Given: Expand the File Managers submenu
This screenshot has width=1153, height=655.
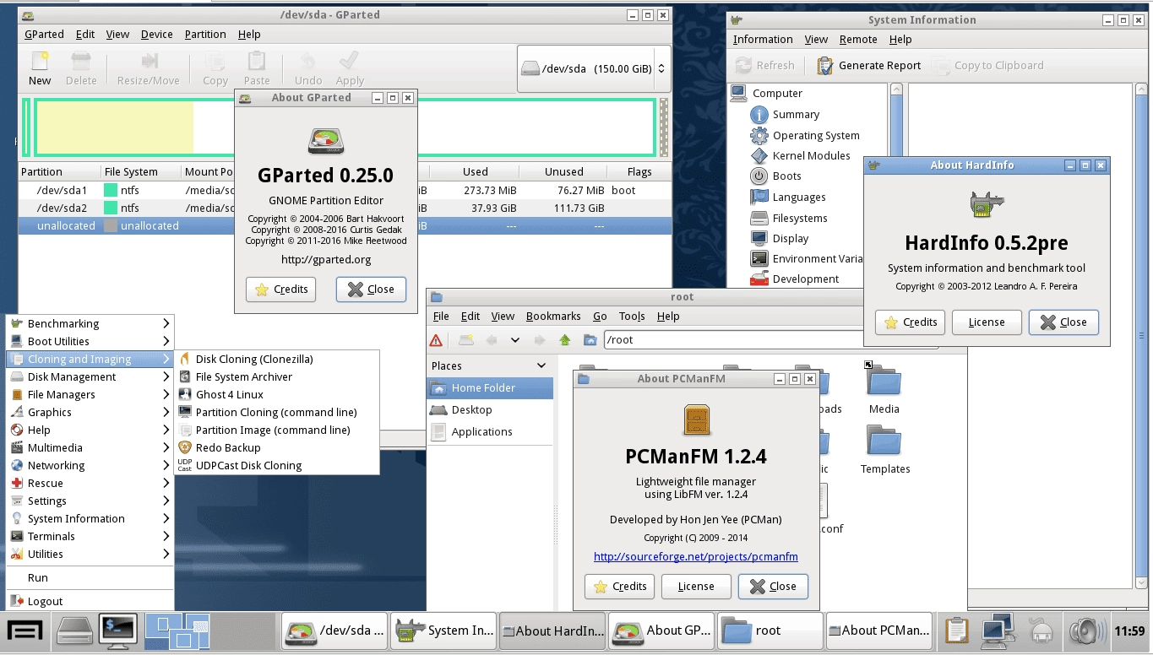Looking at the screenshot, I should 90,394.
